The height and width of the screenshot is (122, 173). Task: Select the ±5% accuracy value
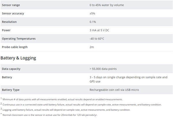[92, 14]
